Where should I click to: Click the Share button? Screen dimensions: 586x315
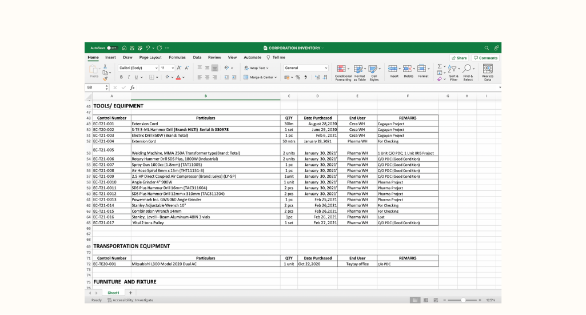tap(459, 58)
